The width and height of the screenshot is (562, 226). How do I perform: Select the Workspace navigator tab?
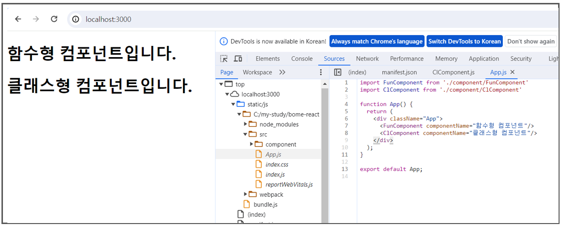coord(258,72)
